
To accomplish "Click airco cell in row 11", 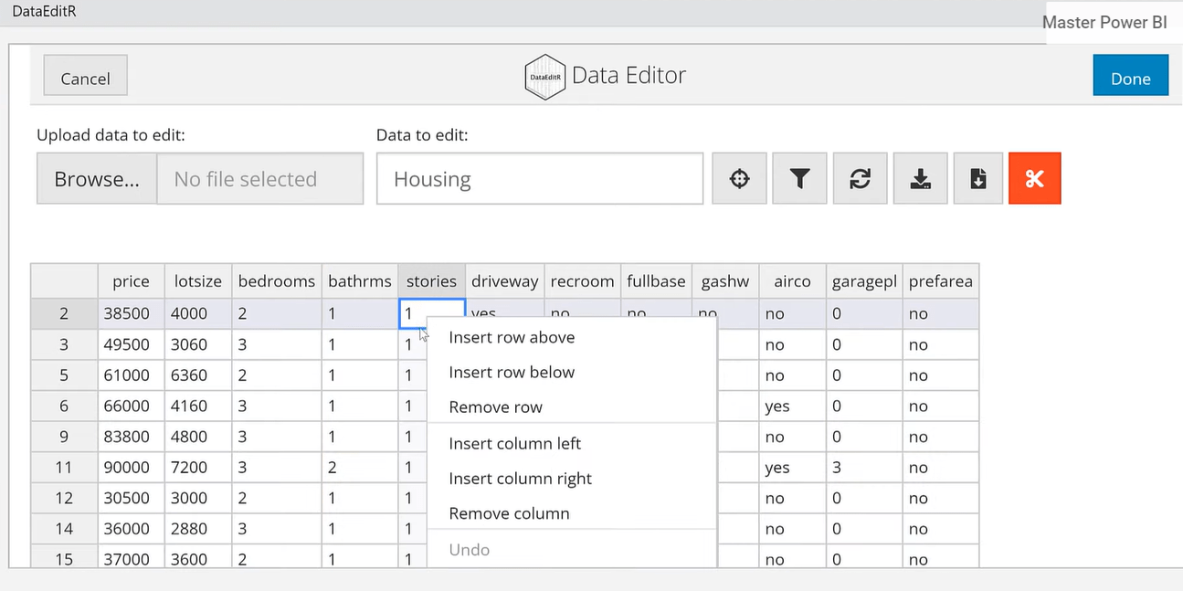I will 792,467.
